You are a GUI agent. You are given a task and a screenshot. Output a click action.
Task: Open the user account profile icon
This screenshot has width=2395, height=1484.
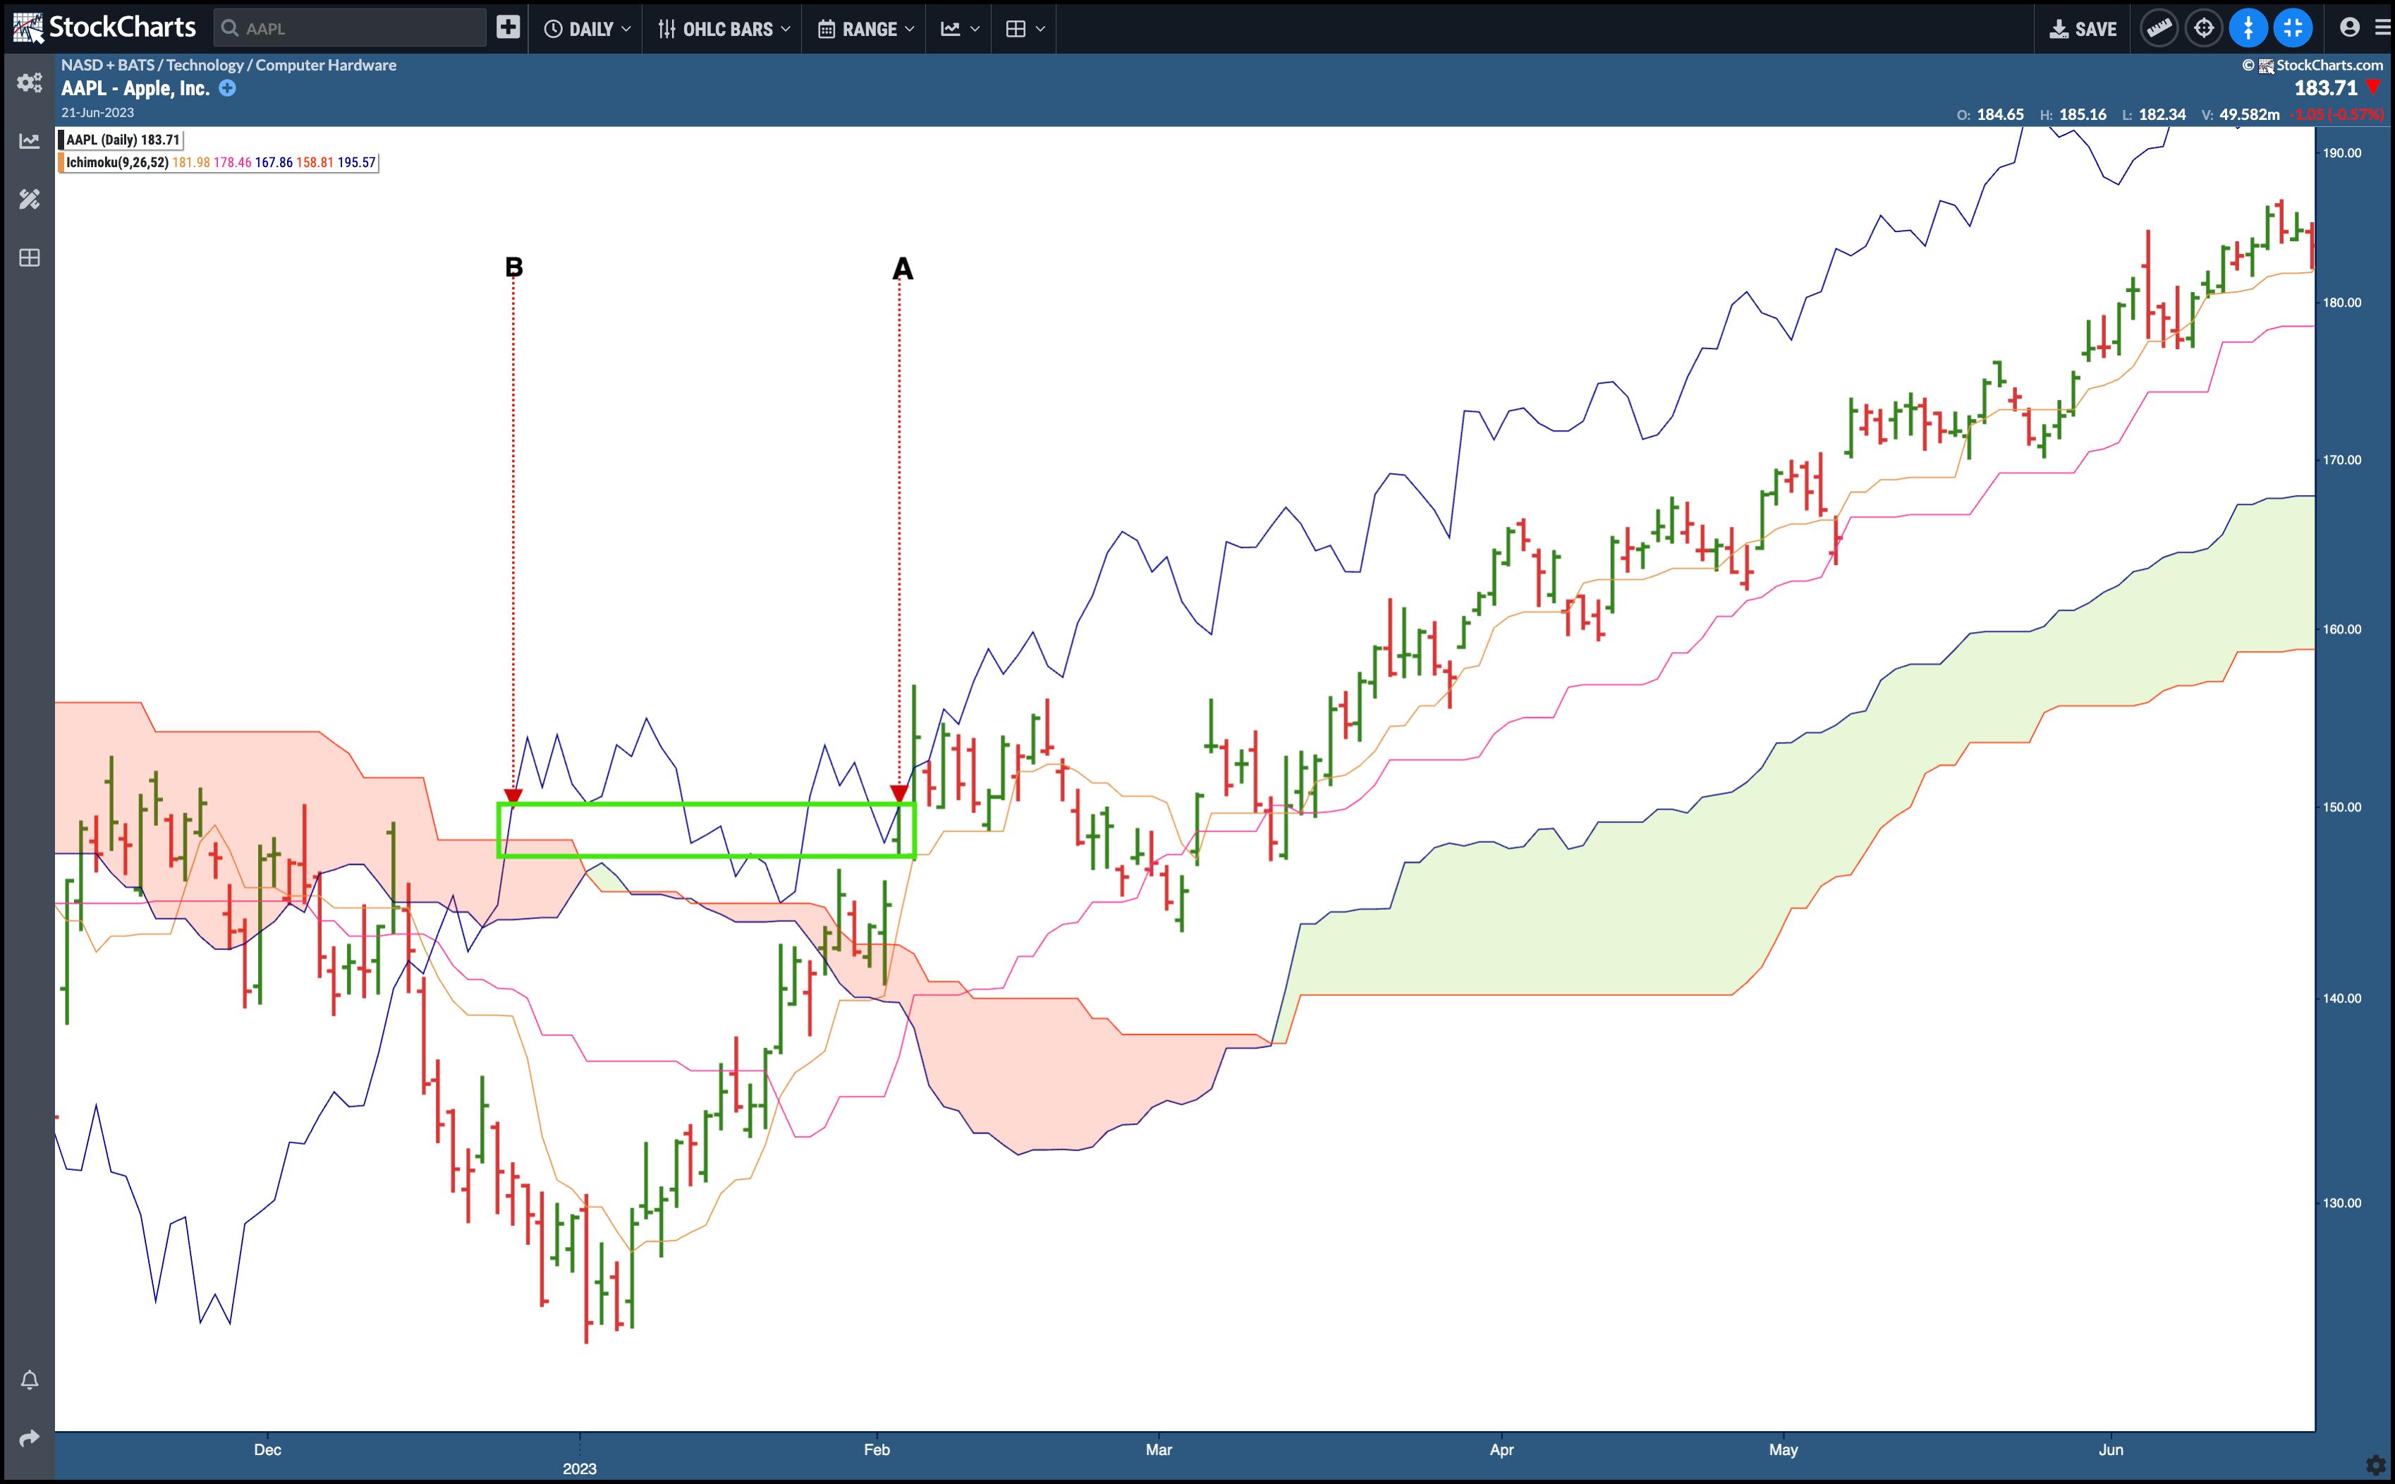pyautogui.click(x=2349, y=28)
